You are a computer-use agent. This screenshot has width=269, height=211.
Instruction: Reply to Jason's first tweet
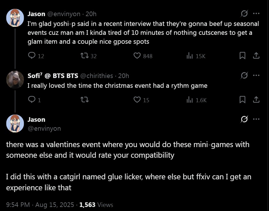(x=32, y=56)
